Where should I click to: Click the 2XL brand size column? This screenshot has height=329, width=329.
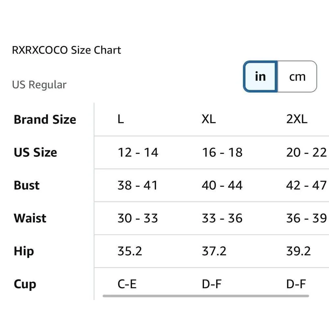[297, 119]
